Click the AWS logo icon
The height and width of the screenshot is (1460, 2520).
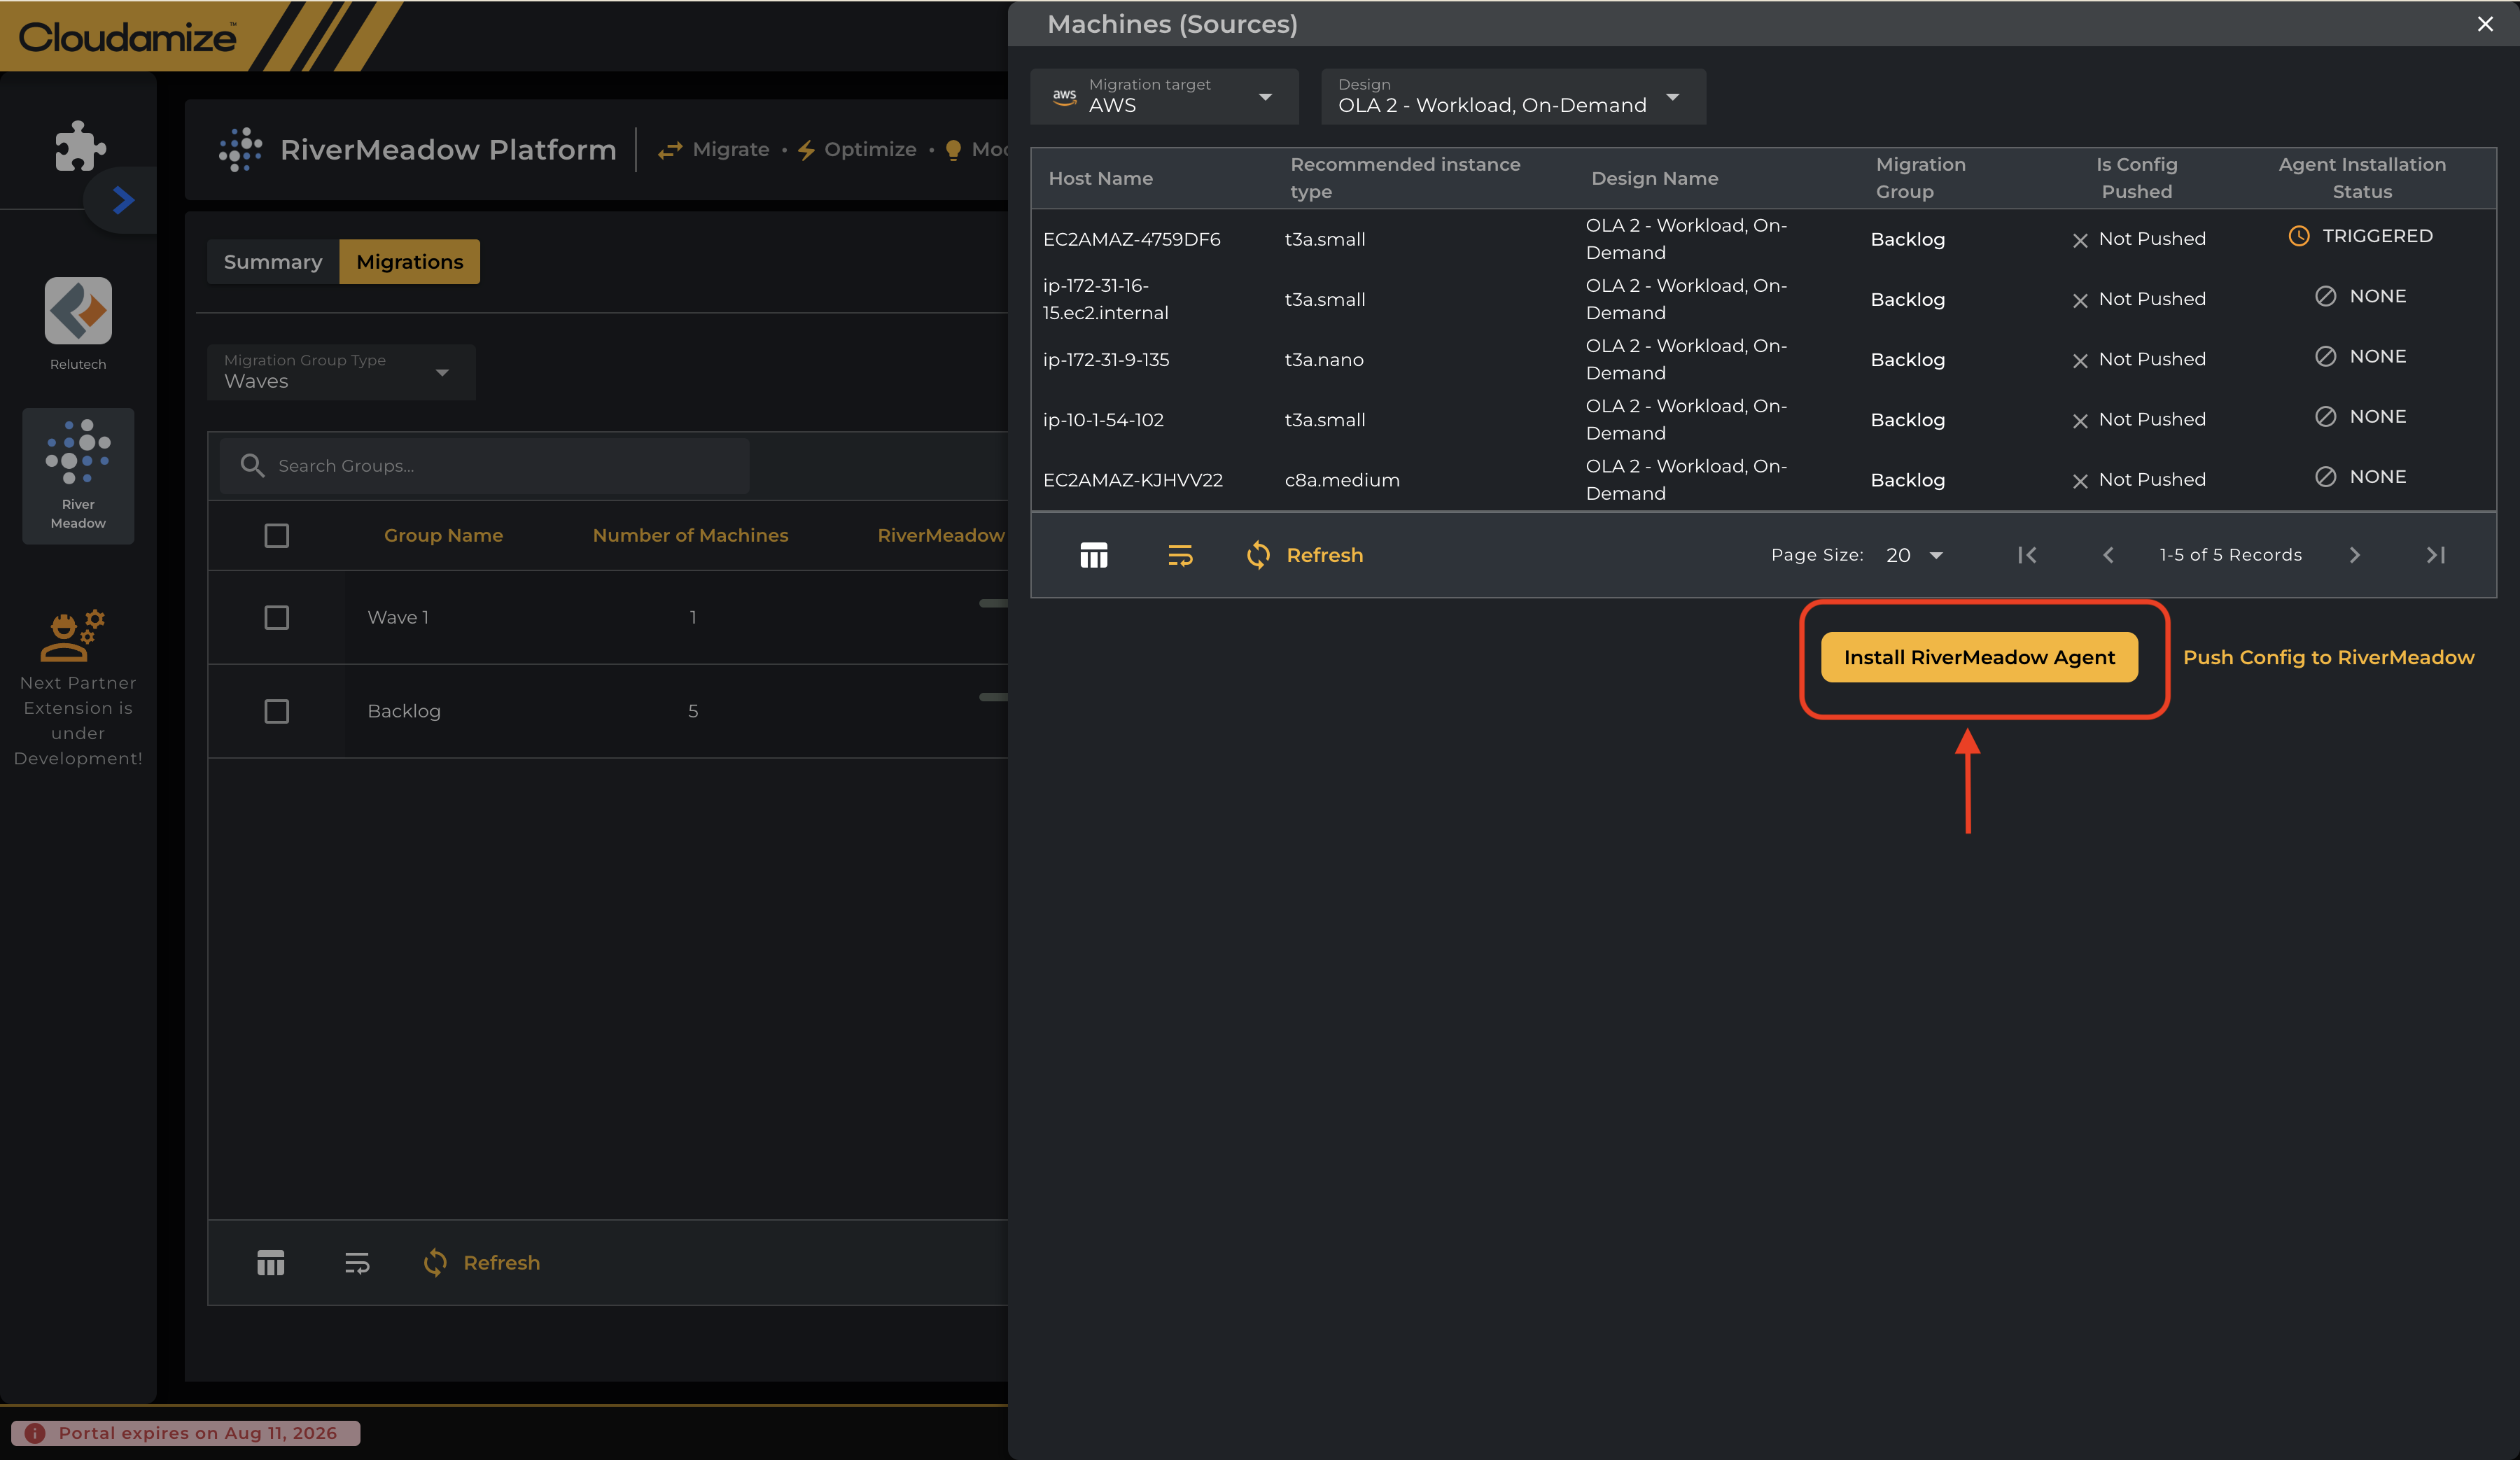(1065, 96)
